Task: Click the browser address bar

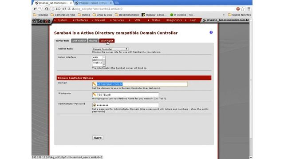Action: click(143, 9)
